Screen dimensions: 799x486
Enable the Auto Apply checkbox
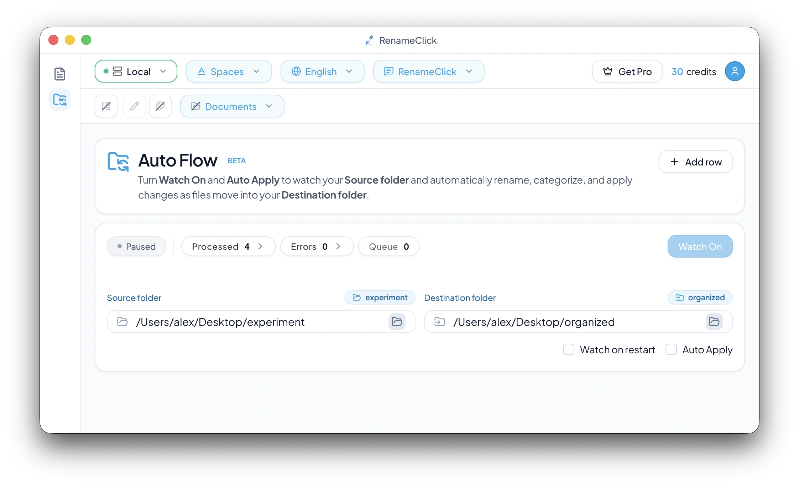pyautogui.click(x=671, y=350)
